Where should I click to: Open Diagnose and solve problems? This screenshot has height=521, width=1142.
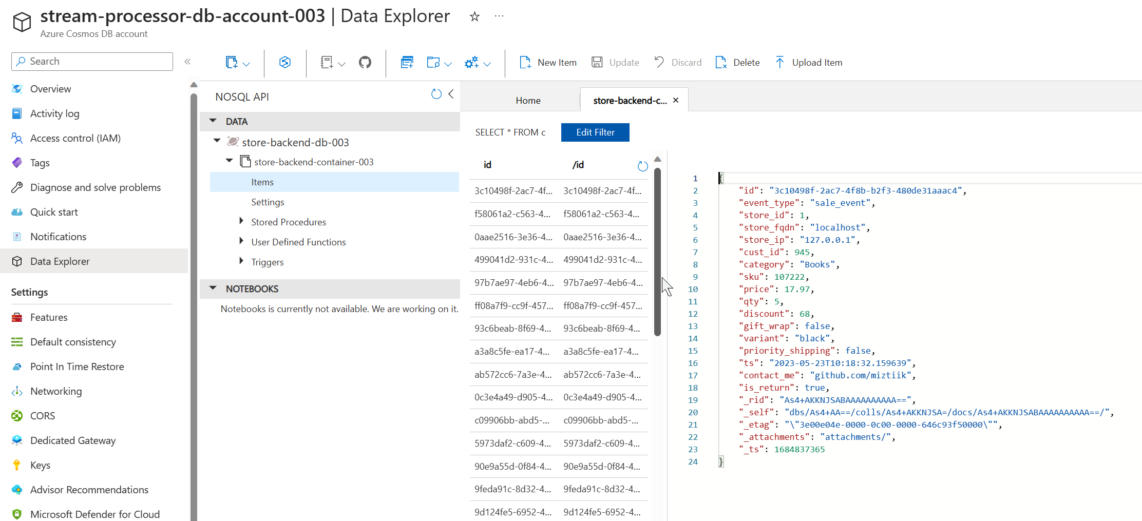tap(95, 187)
